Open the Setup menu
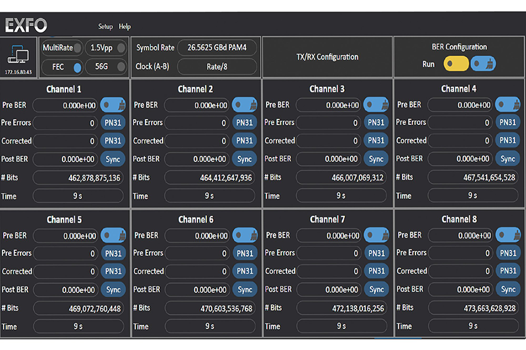 pos(105,27)
